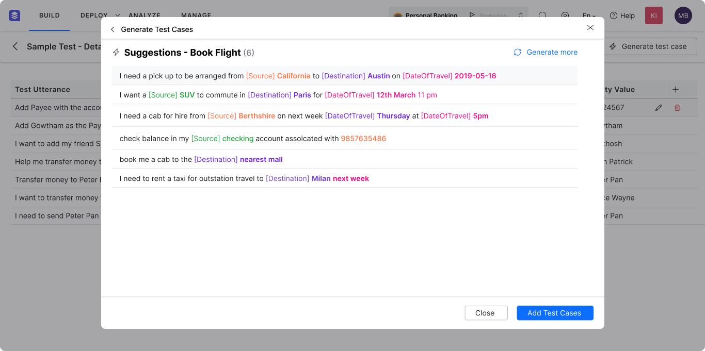Click the I need to send Peter Pan utterance

coord(58,216)
